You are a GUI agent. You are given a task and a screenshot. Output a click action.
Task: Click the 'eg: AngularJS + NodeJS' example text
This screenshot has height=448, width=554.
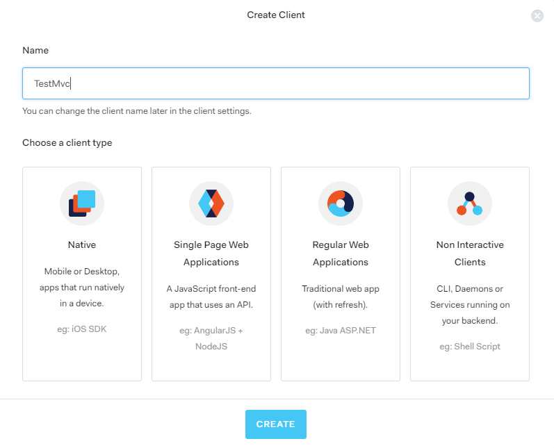(x=211, y=338)
